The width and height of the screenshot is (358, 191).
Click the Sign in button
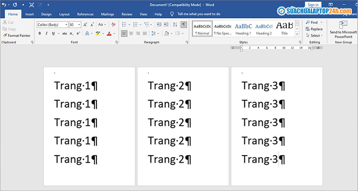pos(313,5)
